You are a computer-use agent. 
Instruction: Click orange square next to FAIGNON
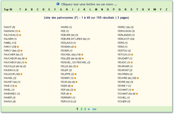point(19,31)
